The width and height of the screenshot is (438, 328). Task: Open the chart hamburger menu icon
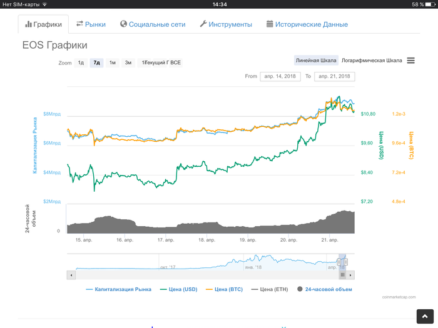pyautogui.click(x=410, y=61)
